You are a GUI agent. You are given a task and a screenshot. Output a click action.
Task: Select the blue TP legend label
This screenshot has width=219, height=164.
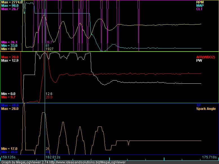[x=214, y=105]
